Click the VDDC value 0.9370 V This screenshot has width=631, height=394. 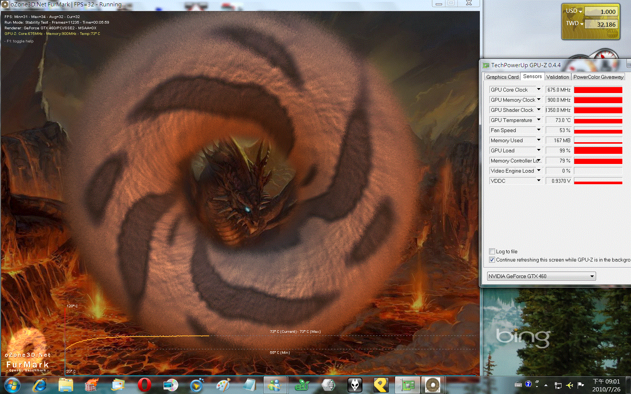click(x=558, y=181)
